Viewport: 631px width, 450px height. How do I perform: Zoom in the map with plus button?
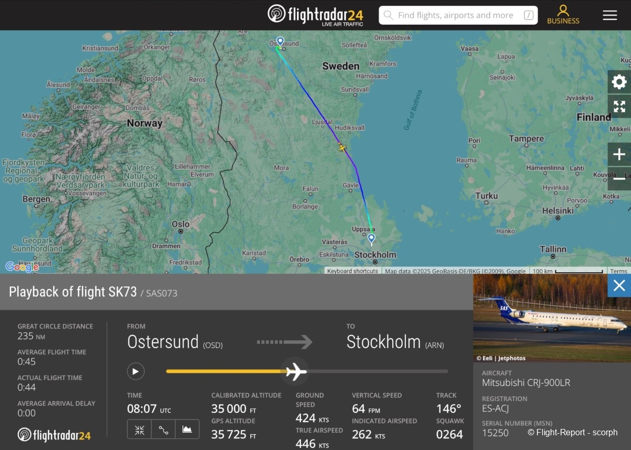pyautogui.click(x=619, y=155)
